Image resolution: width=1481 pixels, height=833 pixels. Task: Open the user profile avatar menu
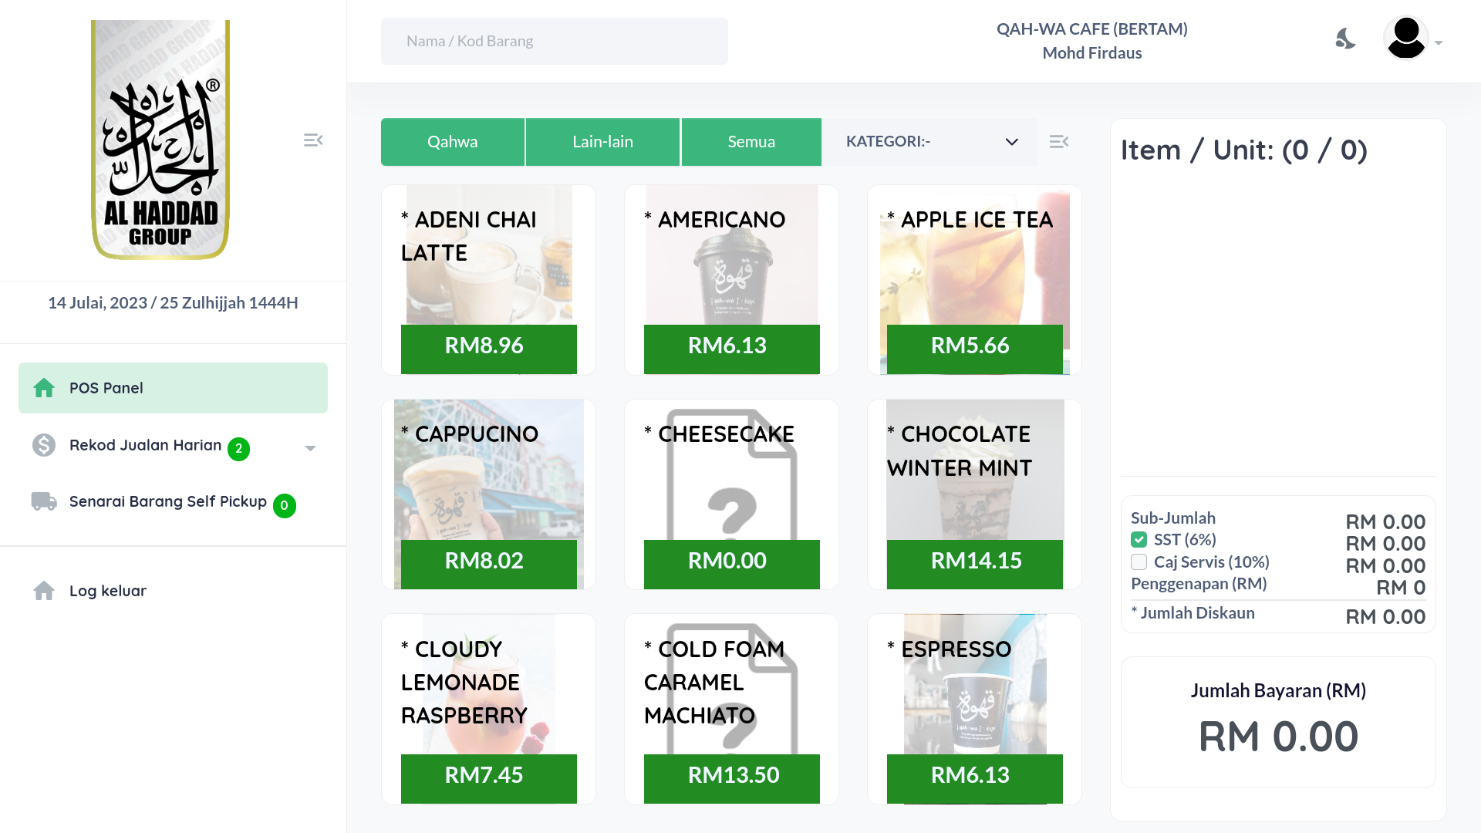tap(1405, 38)
